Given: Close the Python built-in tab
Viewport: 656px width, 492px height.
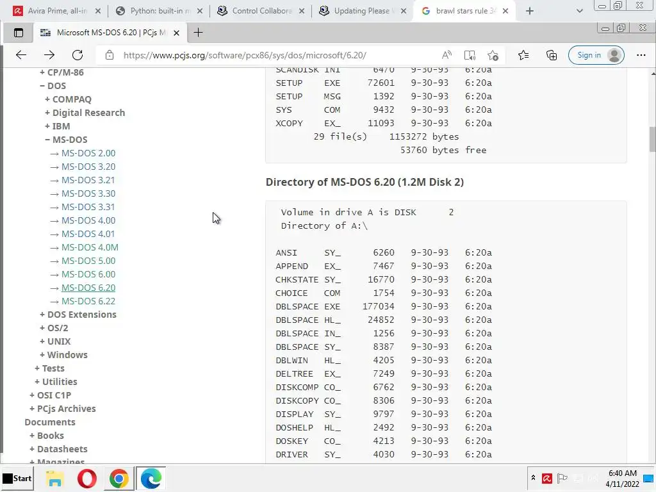Looking at the screenshot, I should coord(200,11).
